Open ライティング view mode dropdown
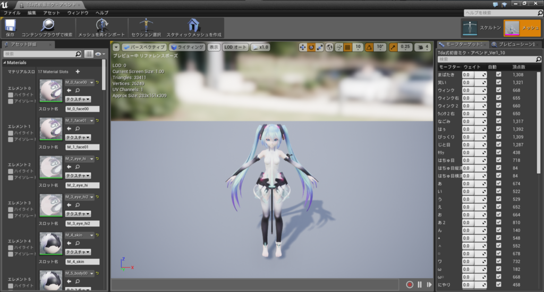The image size is (544, 292). tap(188, 47)
